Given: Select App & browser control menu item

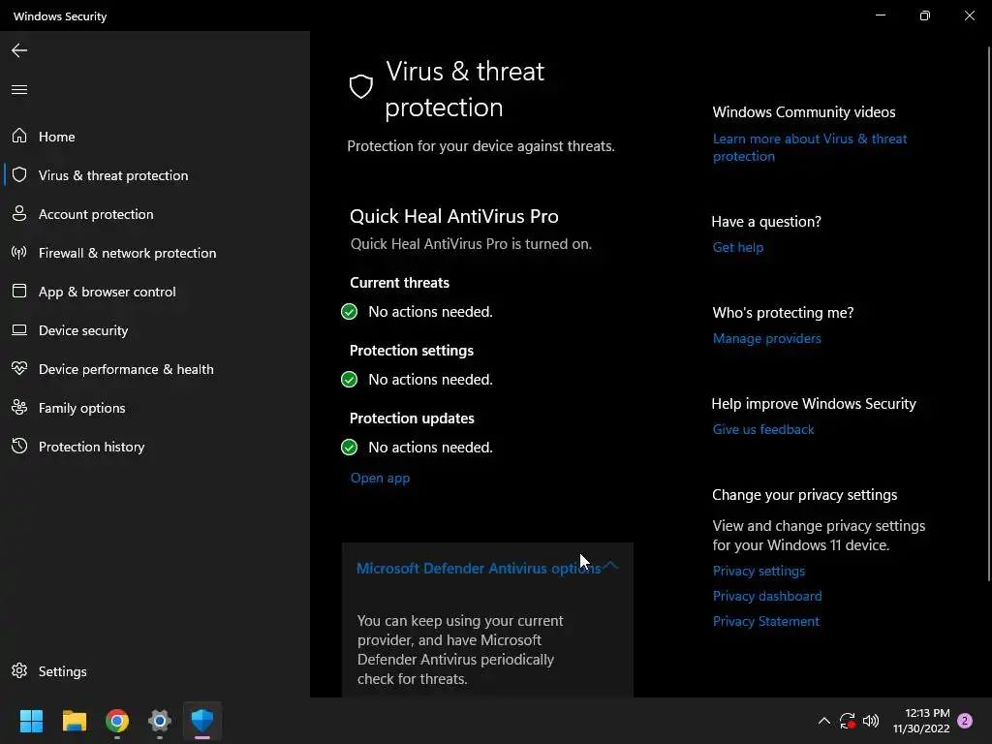Looking at the screenshot, I should [107, 292].
